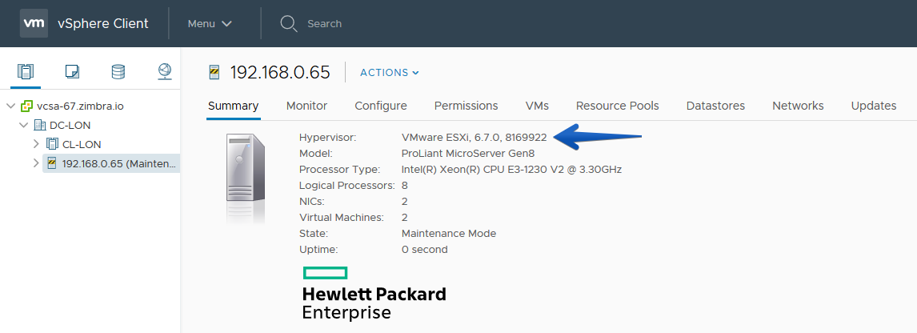This screenshot has height=333, width=917.
Task: Click the vSphere Client title
Action: [x=103, y=24]
